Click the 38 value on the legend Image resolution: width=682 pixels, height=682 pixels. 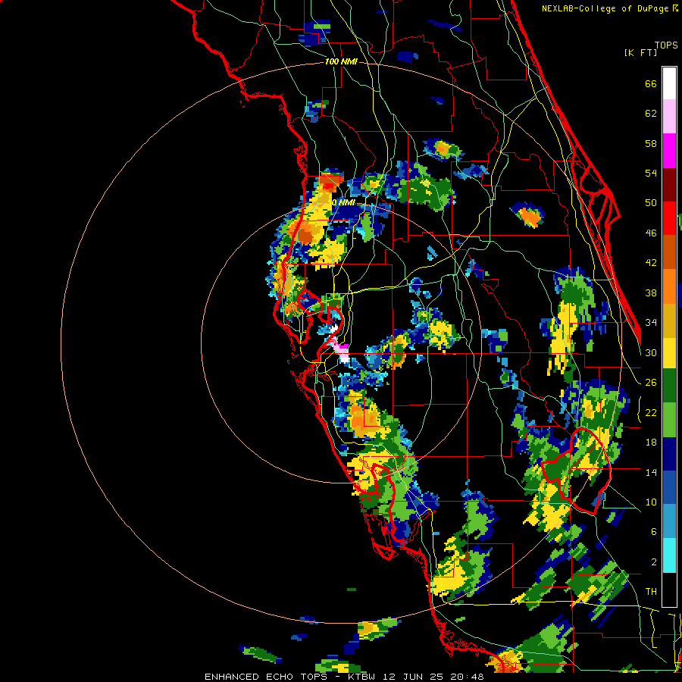[651, 293]
